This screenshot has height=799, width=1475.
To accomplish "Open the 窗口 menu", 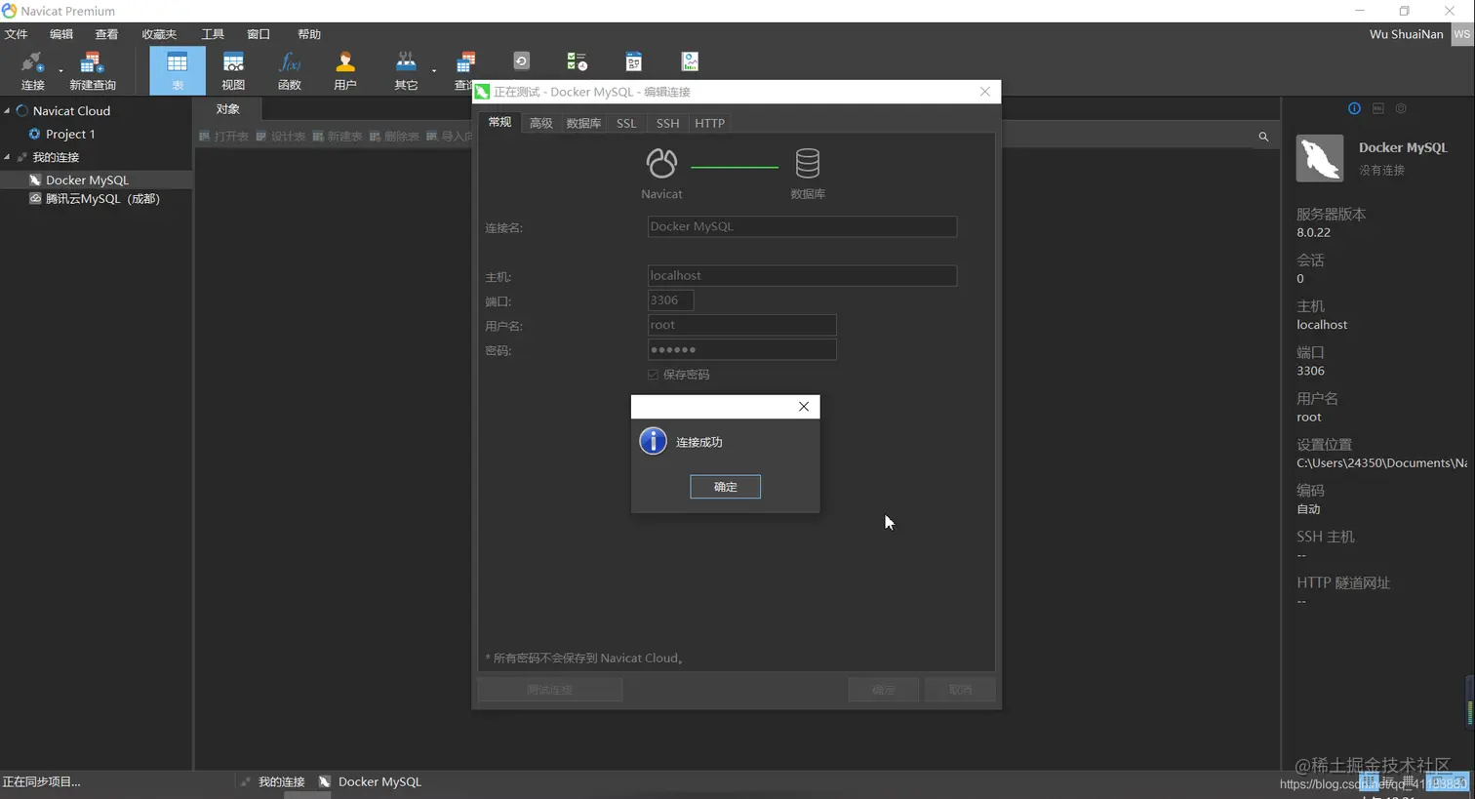I will coord(259,34).
